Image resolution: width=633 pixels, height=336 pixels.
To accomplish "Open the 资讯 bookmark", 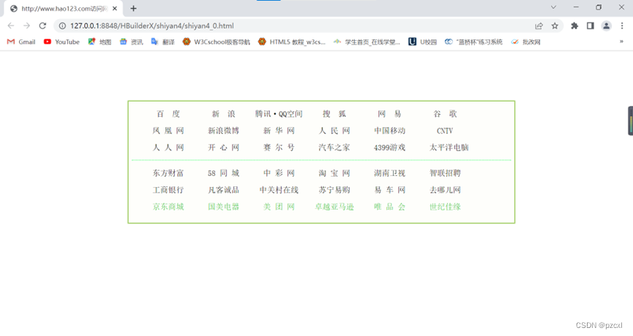I will 131,42.
